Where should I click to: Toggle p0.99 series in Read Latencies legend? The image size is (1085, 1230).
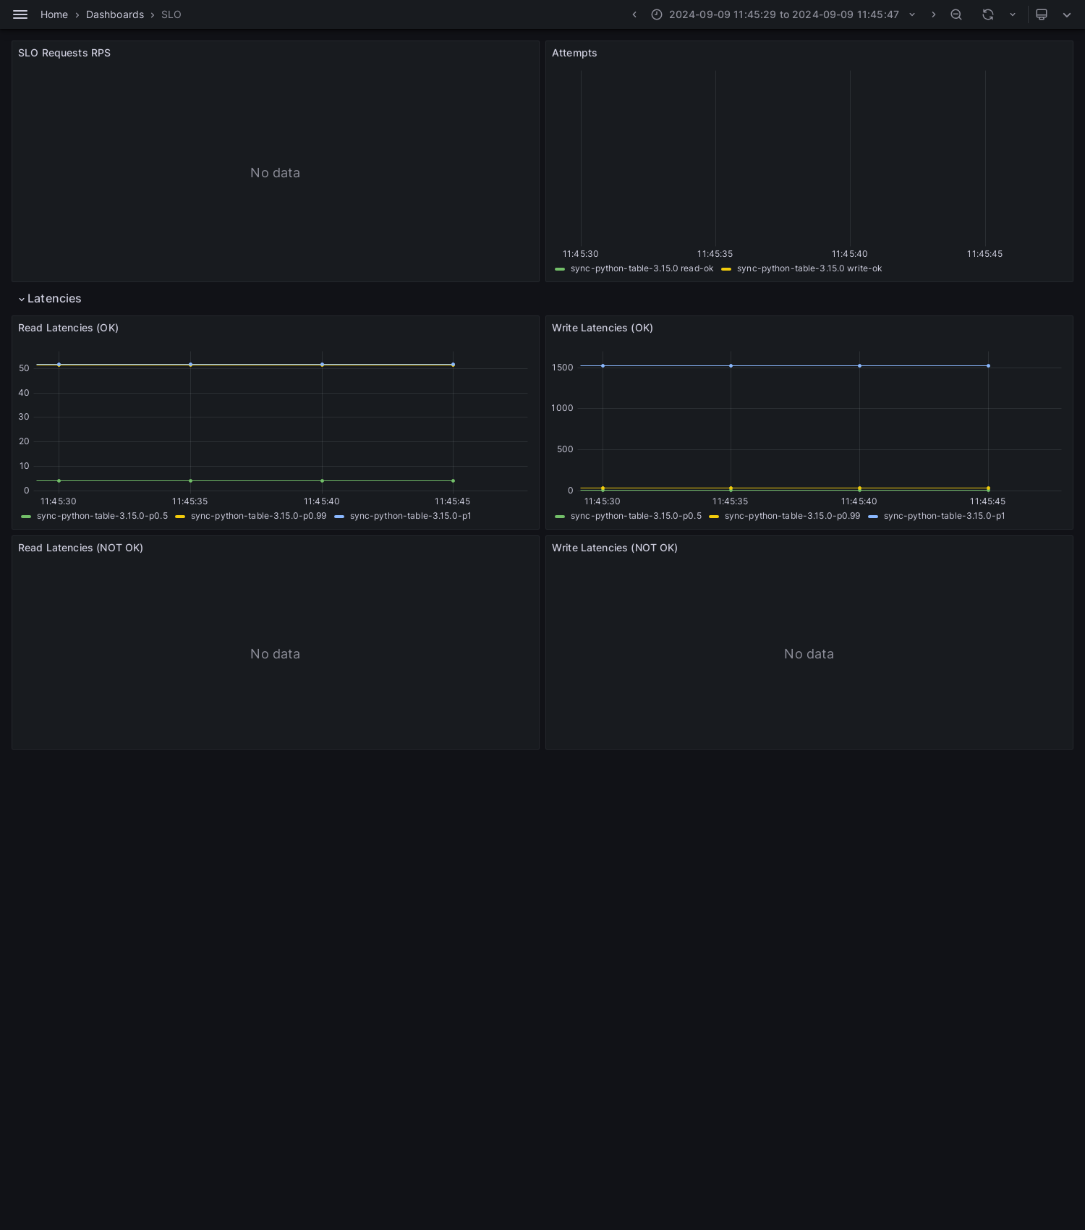[x=258, y=516]
